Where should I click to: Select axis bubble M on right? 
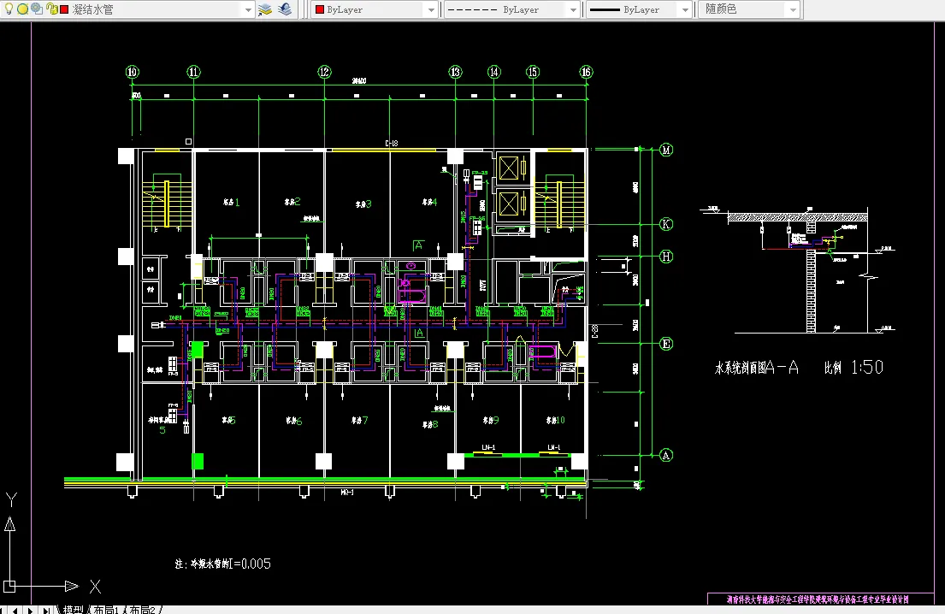click(x=666, y=150)
